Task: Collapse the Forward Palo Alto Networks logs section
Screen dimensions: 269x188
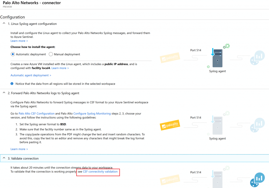Action: coord(4,93)
